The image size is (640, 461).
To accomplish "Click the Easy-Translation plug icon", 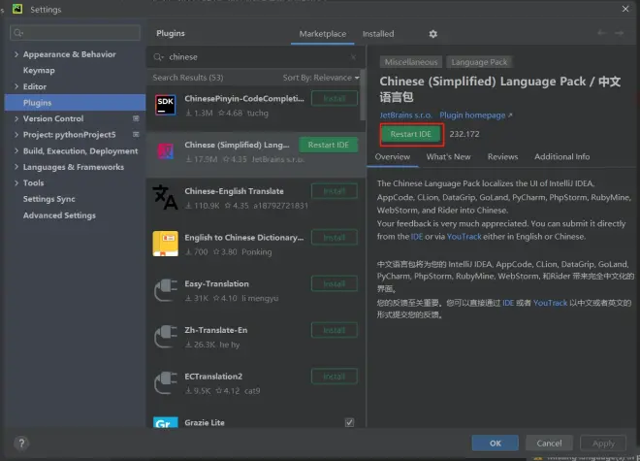I will click(x=165, y=290).
